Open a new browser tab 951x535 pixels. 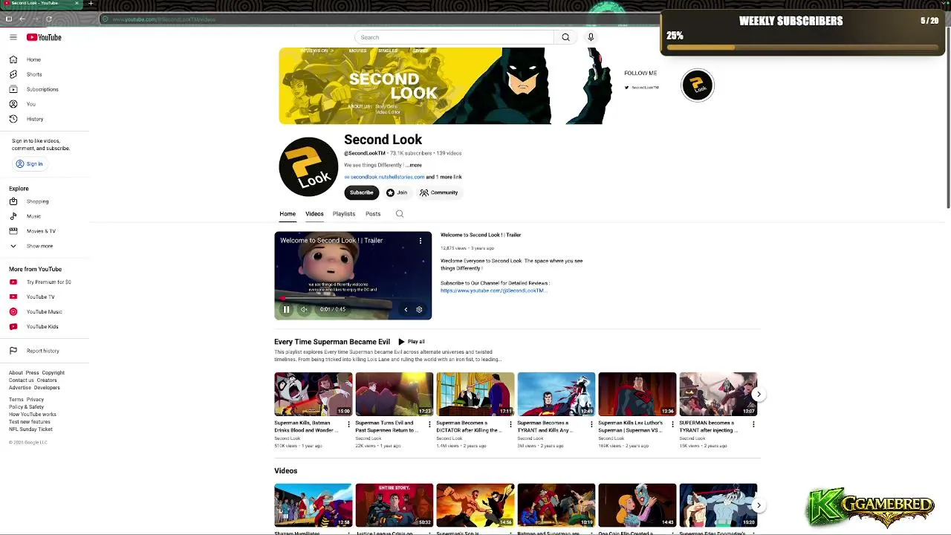pos(91,4)
